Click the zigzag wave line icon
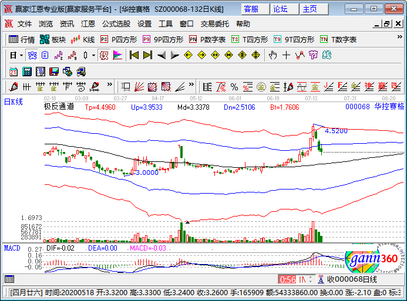This screenshot has height=301, width=407. [300, 55]
